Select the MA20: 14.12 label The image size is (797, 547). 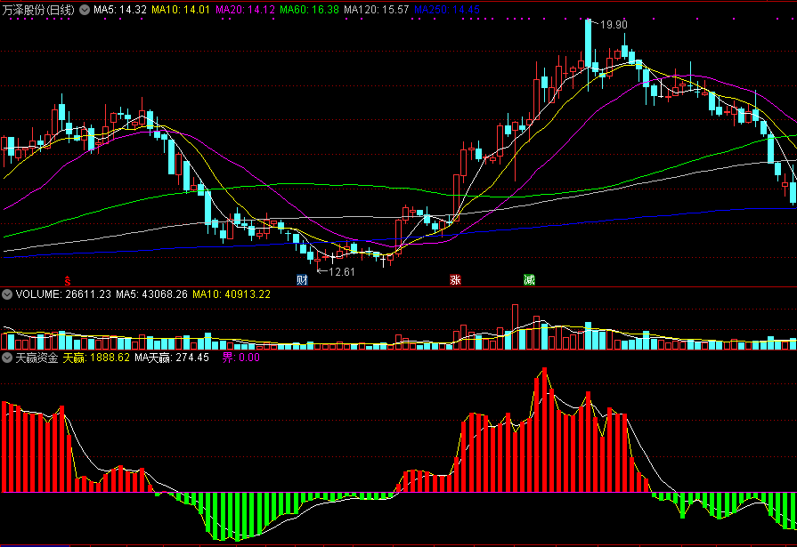pos(246,10)
